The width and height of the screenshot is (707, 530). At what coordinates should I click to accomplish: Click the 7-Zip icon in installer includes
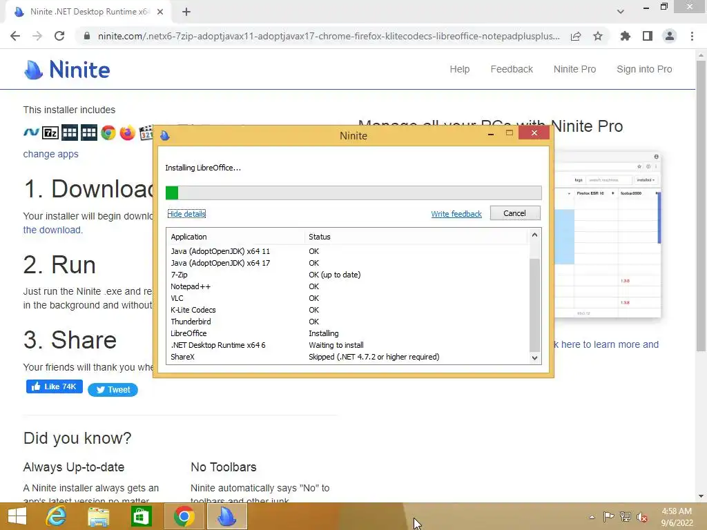pos(50,133)
